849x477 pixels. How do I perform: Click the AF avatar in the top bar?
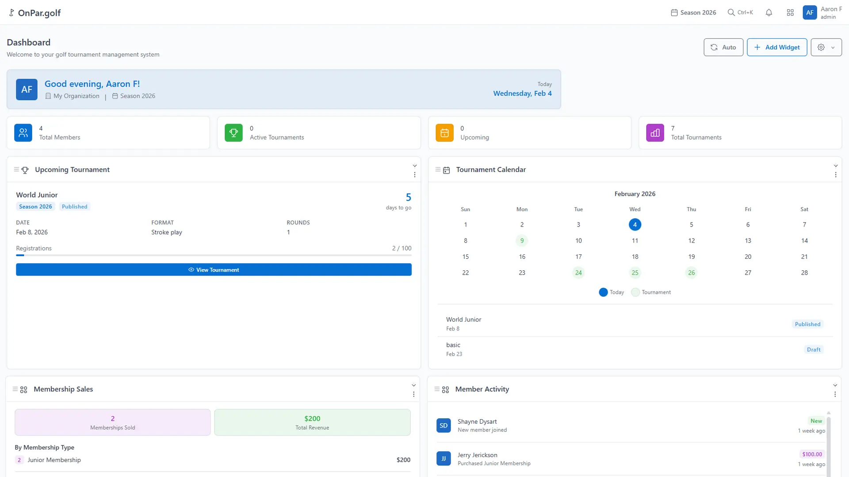click(810, 12)
